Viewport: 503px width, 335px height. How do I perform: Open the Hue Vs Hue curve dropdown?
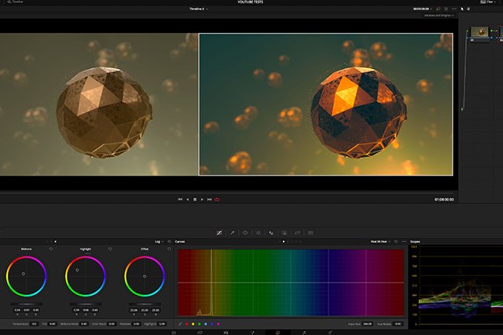(x=383, y=242)
